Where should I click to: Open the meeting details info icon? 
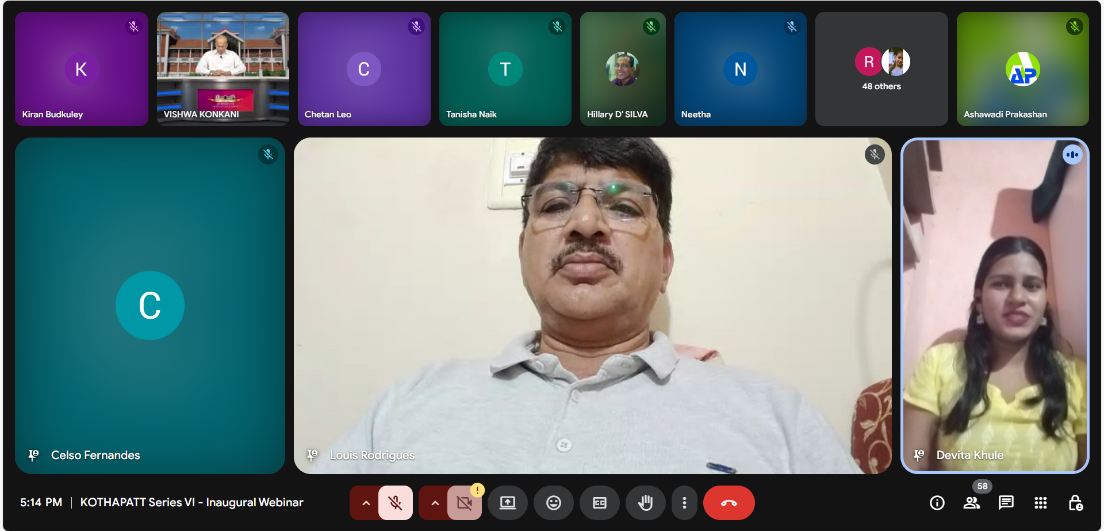click(x=937, y=503)
